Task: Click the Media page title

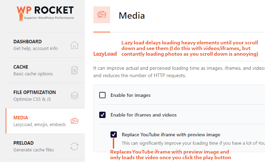Action: click(x=132, y=16)
